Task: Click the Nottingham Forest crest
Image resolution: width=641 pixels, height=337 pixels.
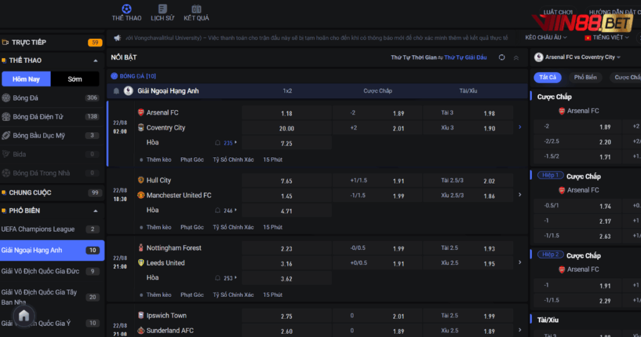Action: coord(141,247)
